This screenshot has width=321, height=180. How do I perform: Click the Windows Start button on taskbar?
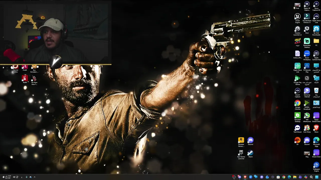(x=317, y=177)
